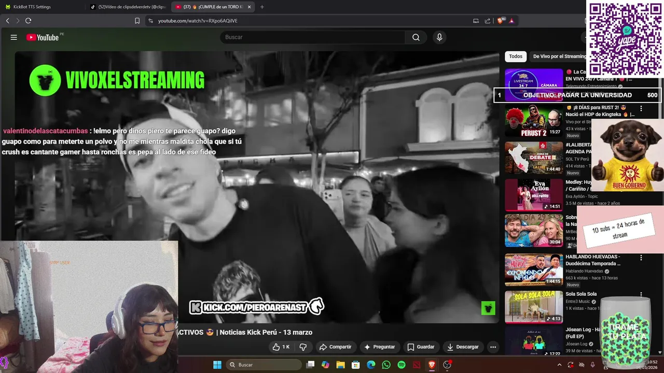The height and width of the screenshot is (373, 664).
Task: Click the share page icon in address bar
Action: coord(488,21)
